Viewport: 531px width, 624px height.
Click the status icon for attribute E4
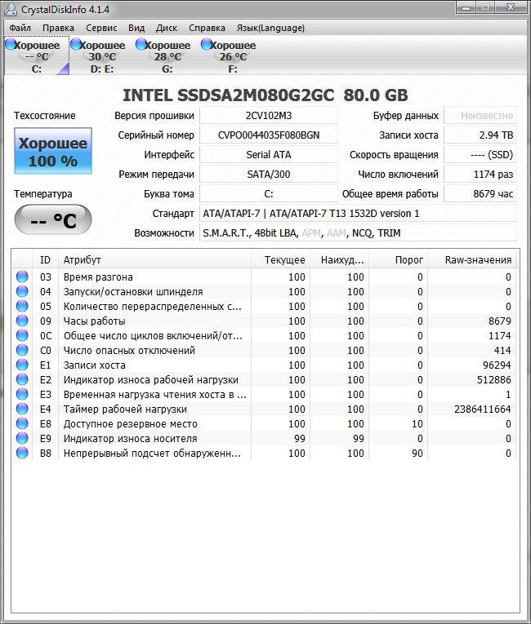click(x=22, y=409)
